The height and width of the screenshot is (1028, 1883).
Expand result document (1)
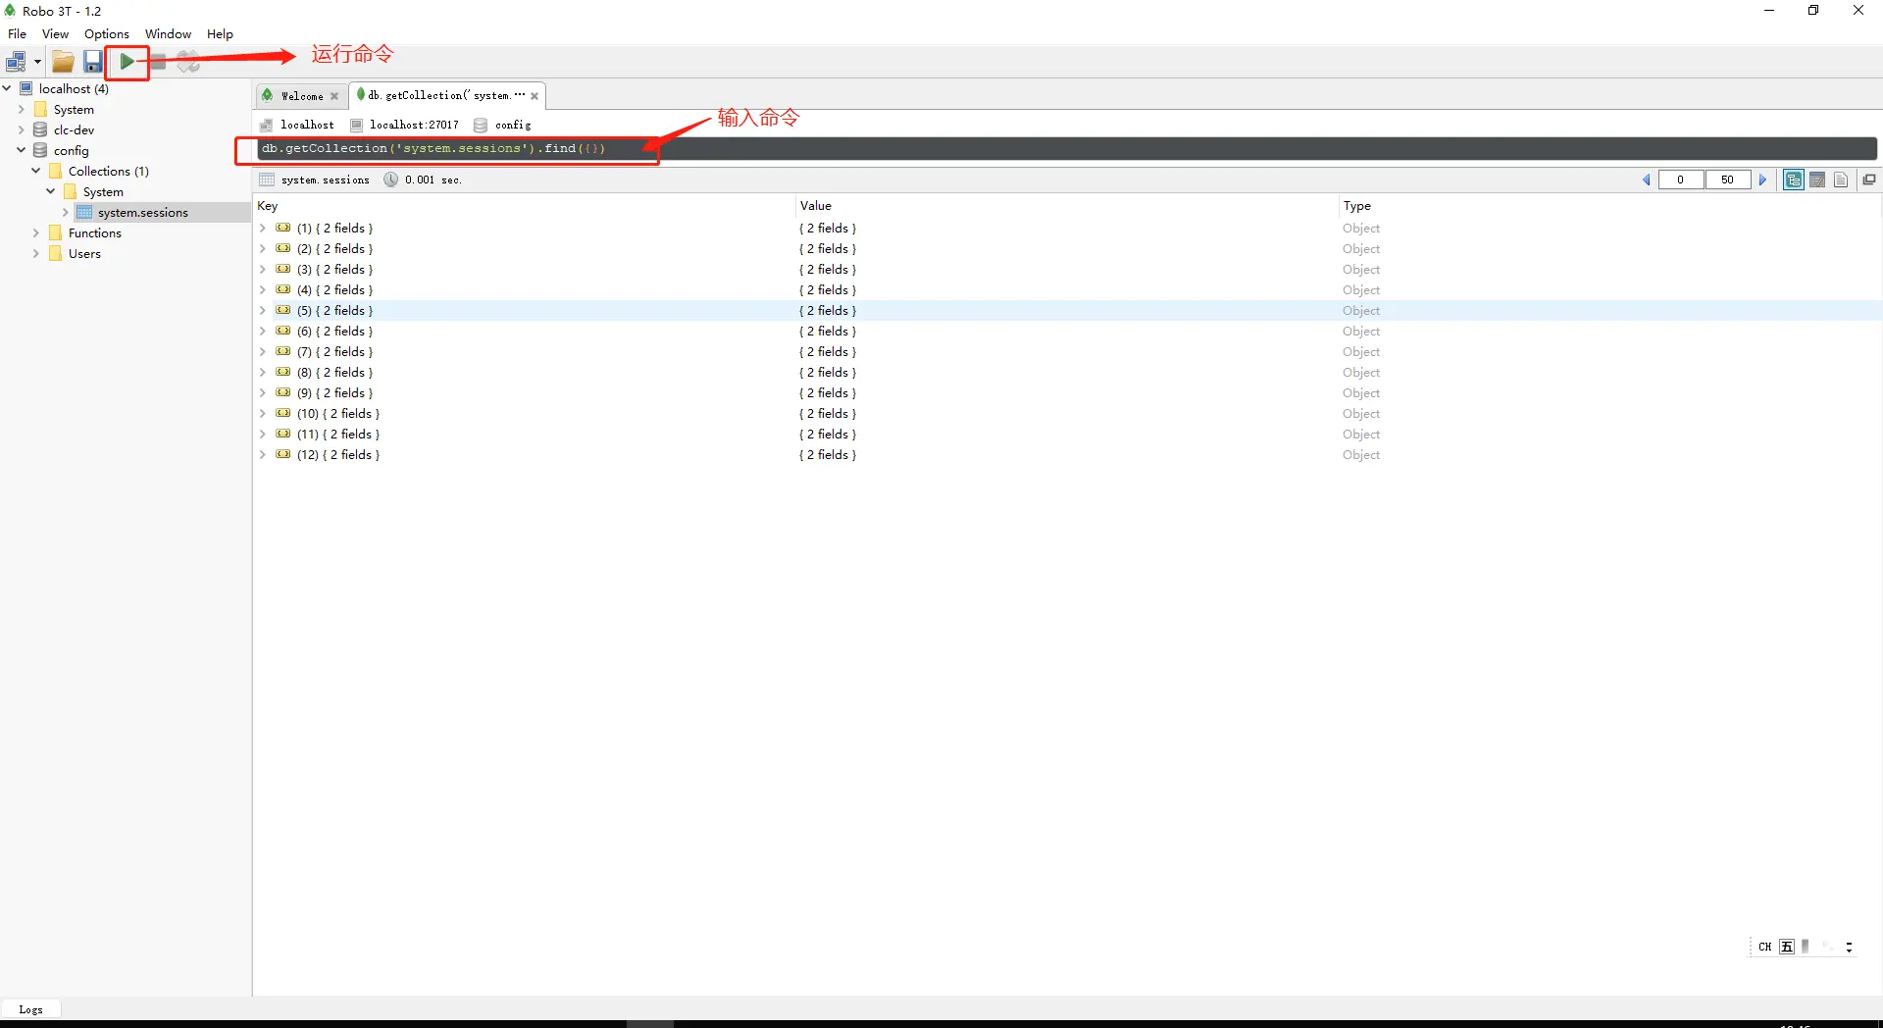[x=263, y=228]
